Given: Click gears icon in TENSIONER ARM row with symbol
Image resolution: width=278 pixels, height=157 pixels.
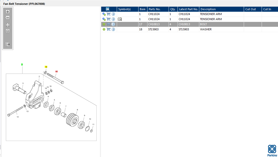Looking at the screenshot, I should pos(104,19).
